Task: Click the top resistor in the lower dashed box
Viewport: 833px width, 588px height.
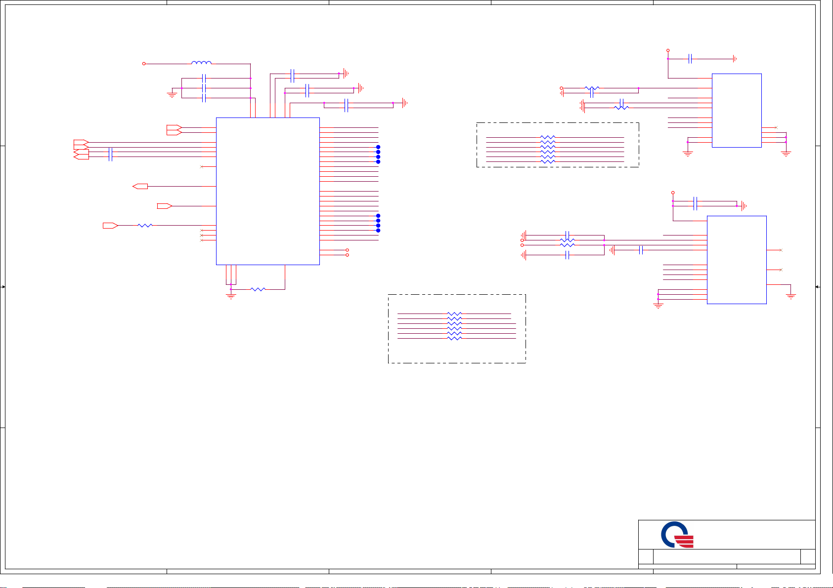Action: [454, 314]
